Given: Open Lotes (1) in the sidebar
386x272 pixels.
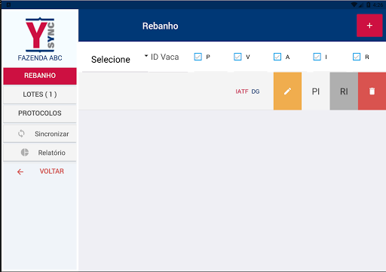Looking at the screenshot, I should [x=40, y=94].
